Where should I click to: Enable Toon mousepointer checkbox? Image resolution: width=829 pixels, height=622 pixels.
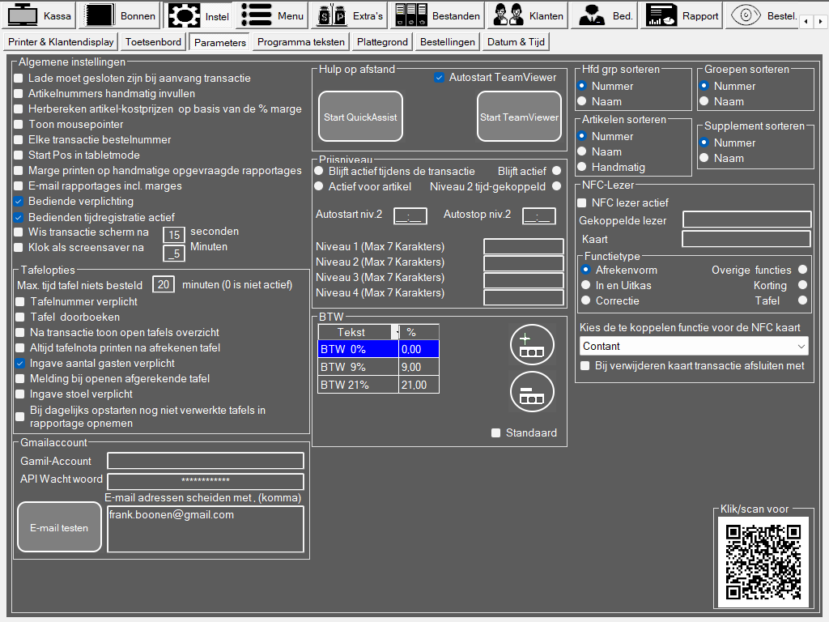19,125
